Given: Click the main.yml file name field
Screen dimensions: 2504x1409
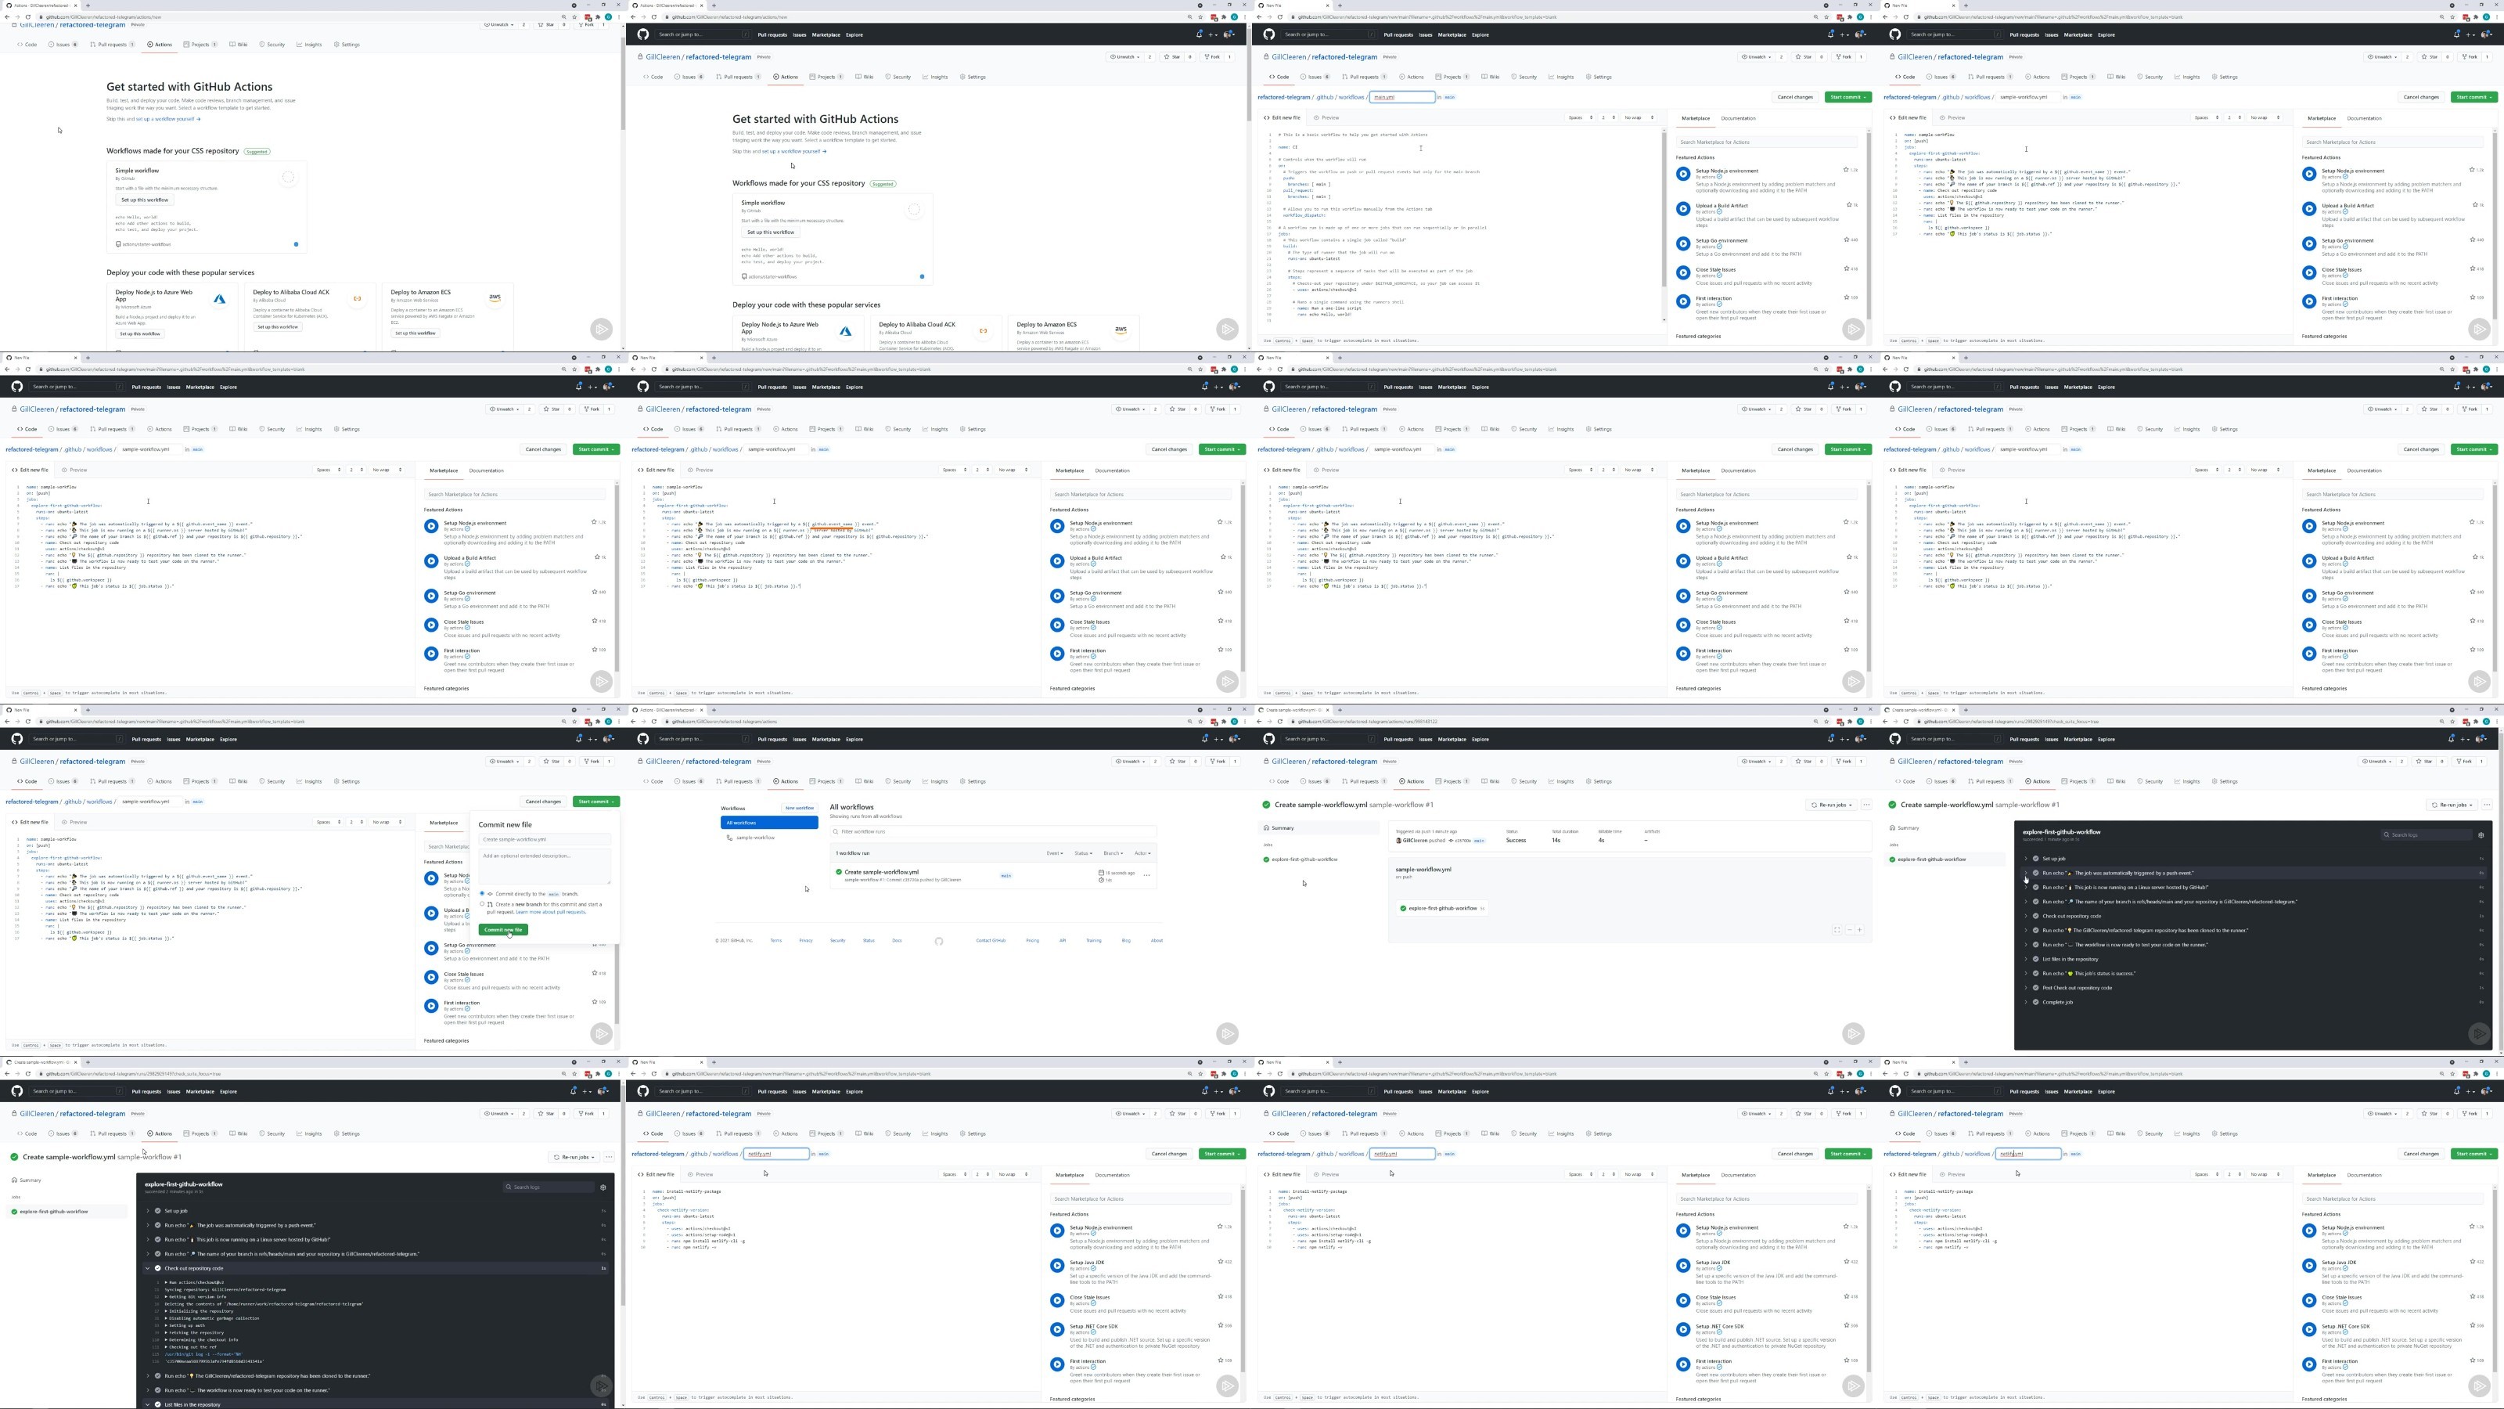Looking at the screenshot, I should coord(1401,97).
